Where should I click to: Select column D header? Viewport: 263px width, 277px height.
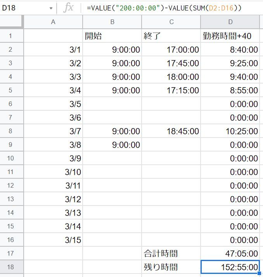tap(230, 22)
